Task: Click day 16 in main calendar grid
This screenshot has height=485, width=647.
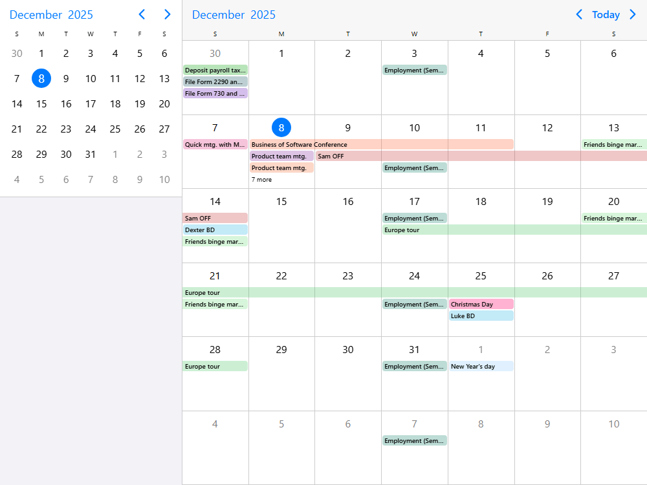Action: (348, 202)
